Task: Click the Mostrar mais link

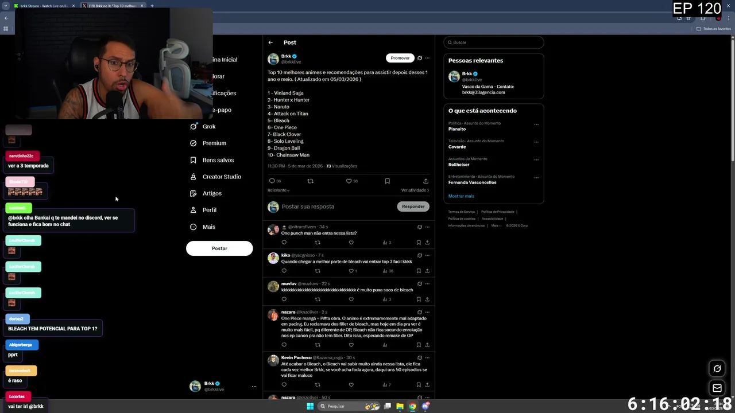Action: coord(461,196)
